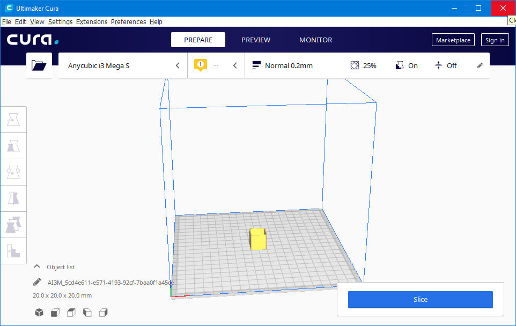The height and width of the screenshot is (326, 516).
Task: Open the Extensions menu
Action: click(92, 21)
